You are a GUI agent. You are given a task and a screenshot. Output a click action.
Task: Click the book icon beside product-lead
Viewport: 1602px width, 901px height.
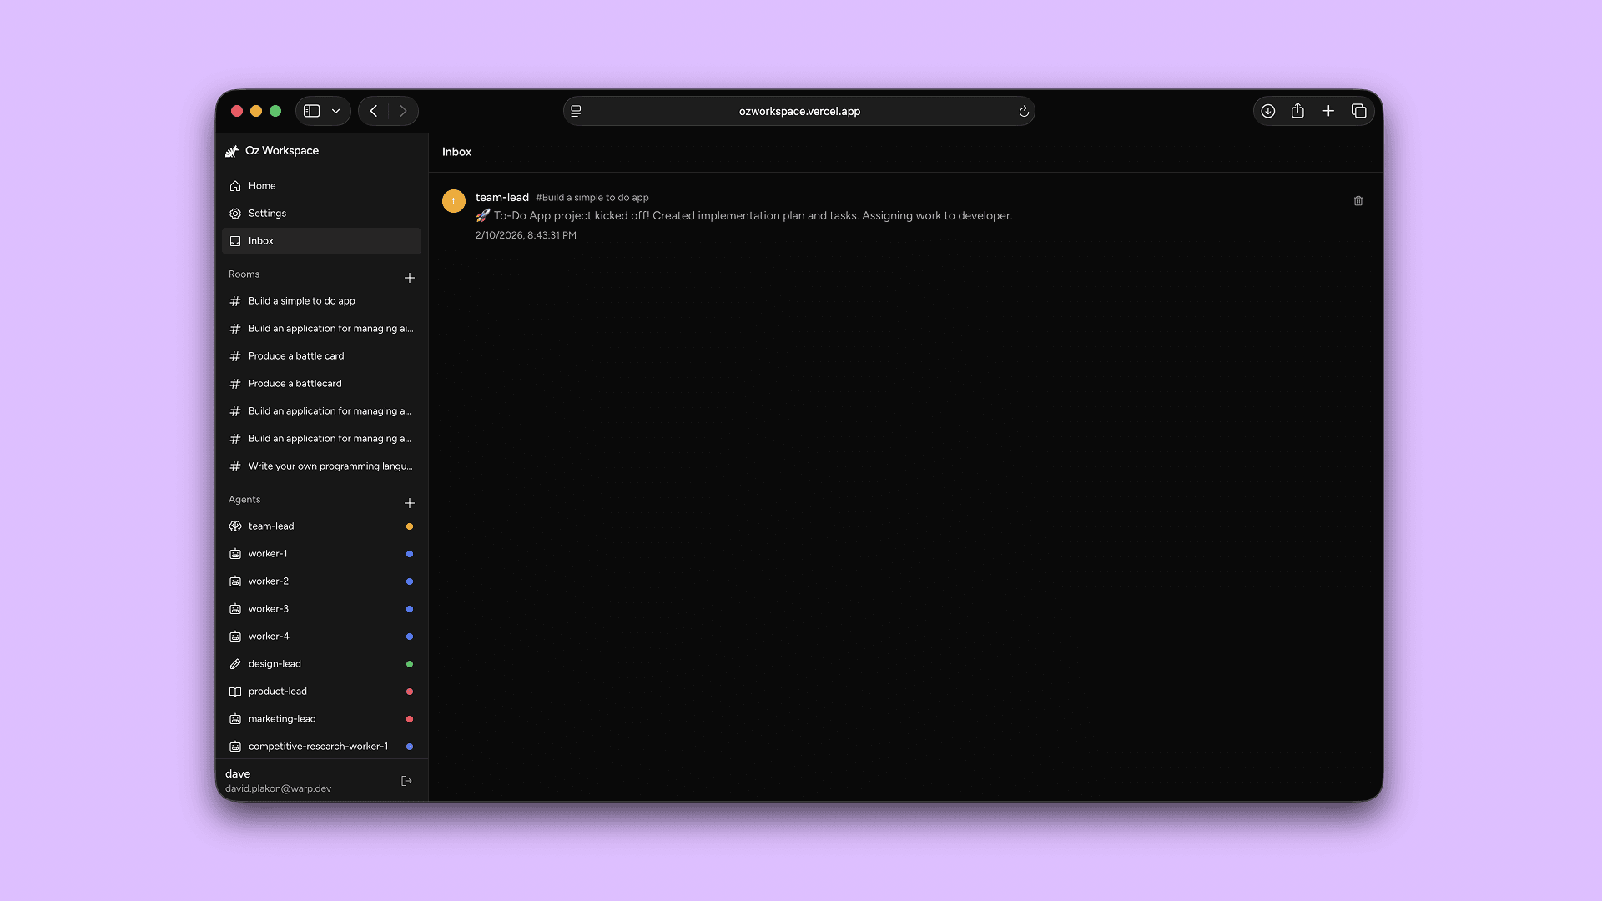point(235,692)
